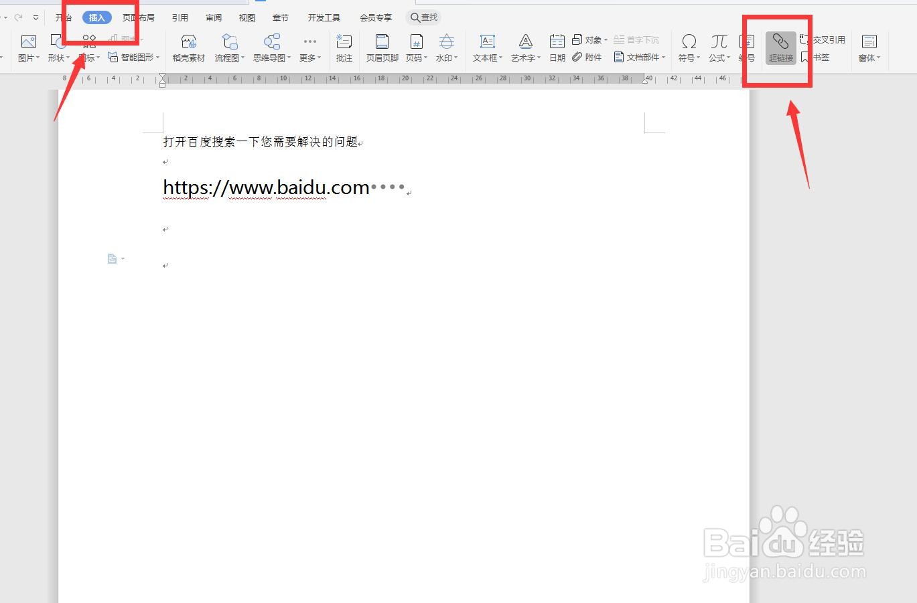Click the 对象 object icon

click(x=577, y=40)
